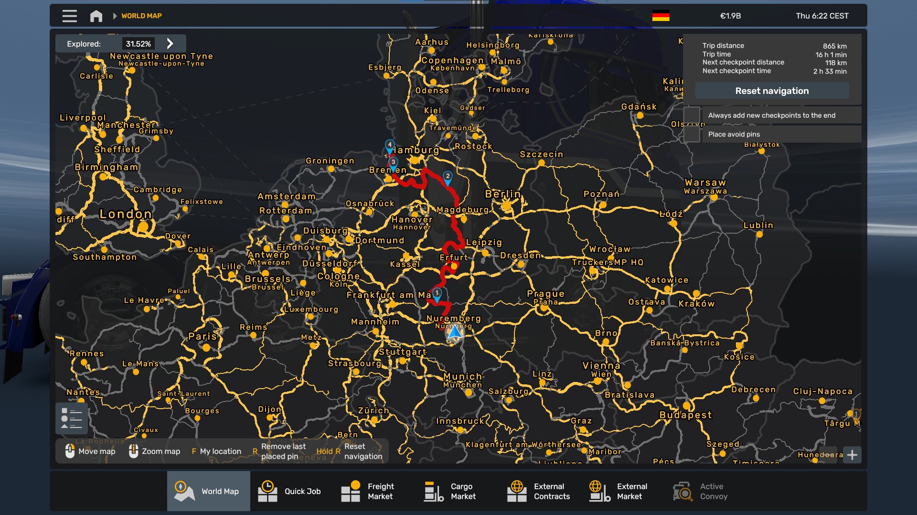The height and width of the screenshot is (515, 917).
Task: Click the Cargo Market icon
Action: 434,491
